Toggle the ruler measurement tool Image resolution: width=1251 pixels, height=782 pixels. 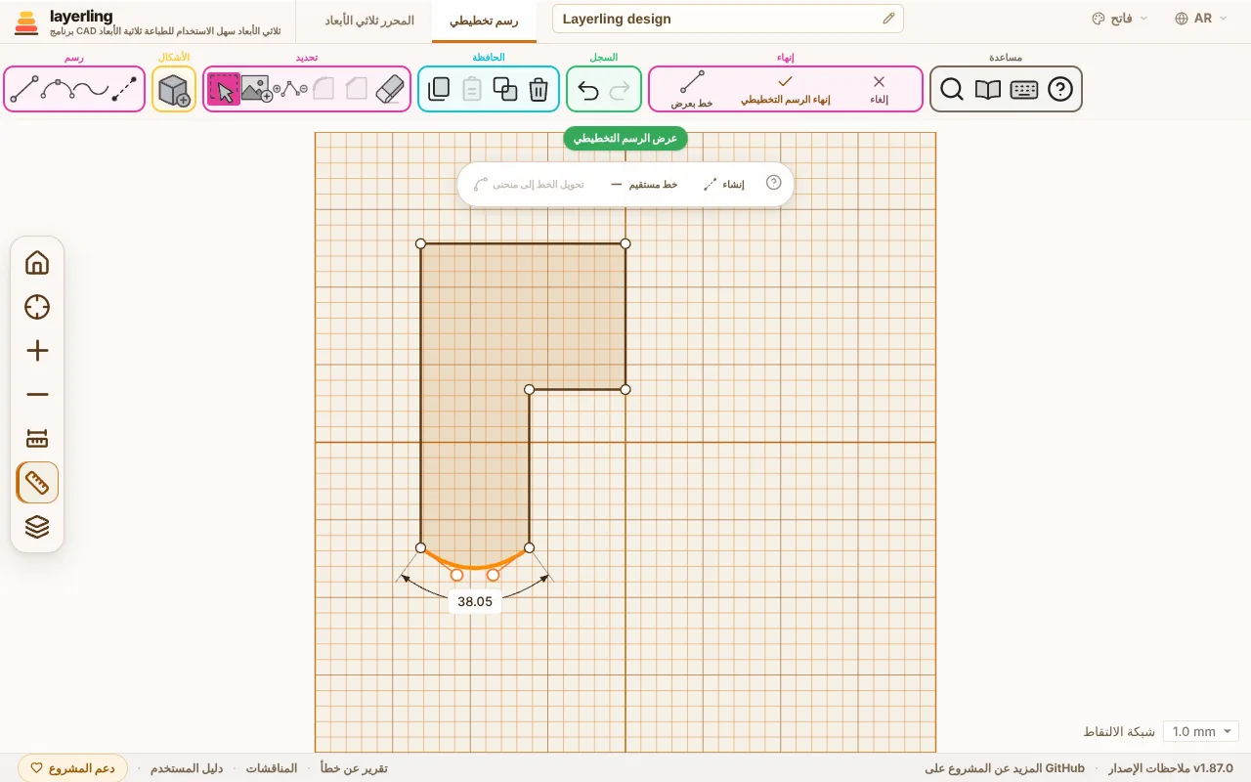point(37,483)
